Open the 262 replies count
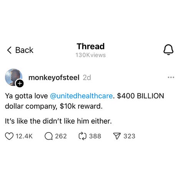Image resolution: width=182 pixels, height=182 pixels. (61, 136)
